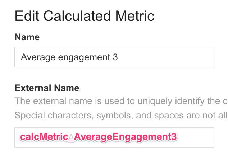Click the empty right area of External Name field
The image size is (228, 160).
tap(196, 137)
